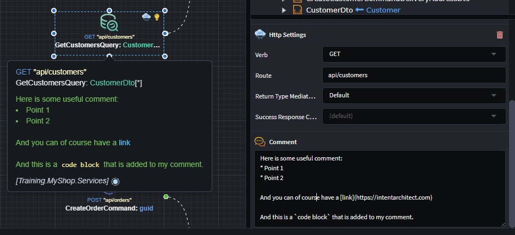This screenshot has height=235, width=515.
Task: Click the lightbulb suggestion icon on the node
Action: click(x=157, y=17)
